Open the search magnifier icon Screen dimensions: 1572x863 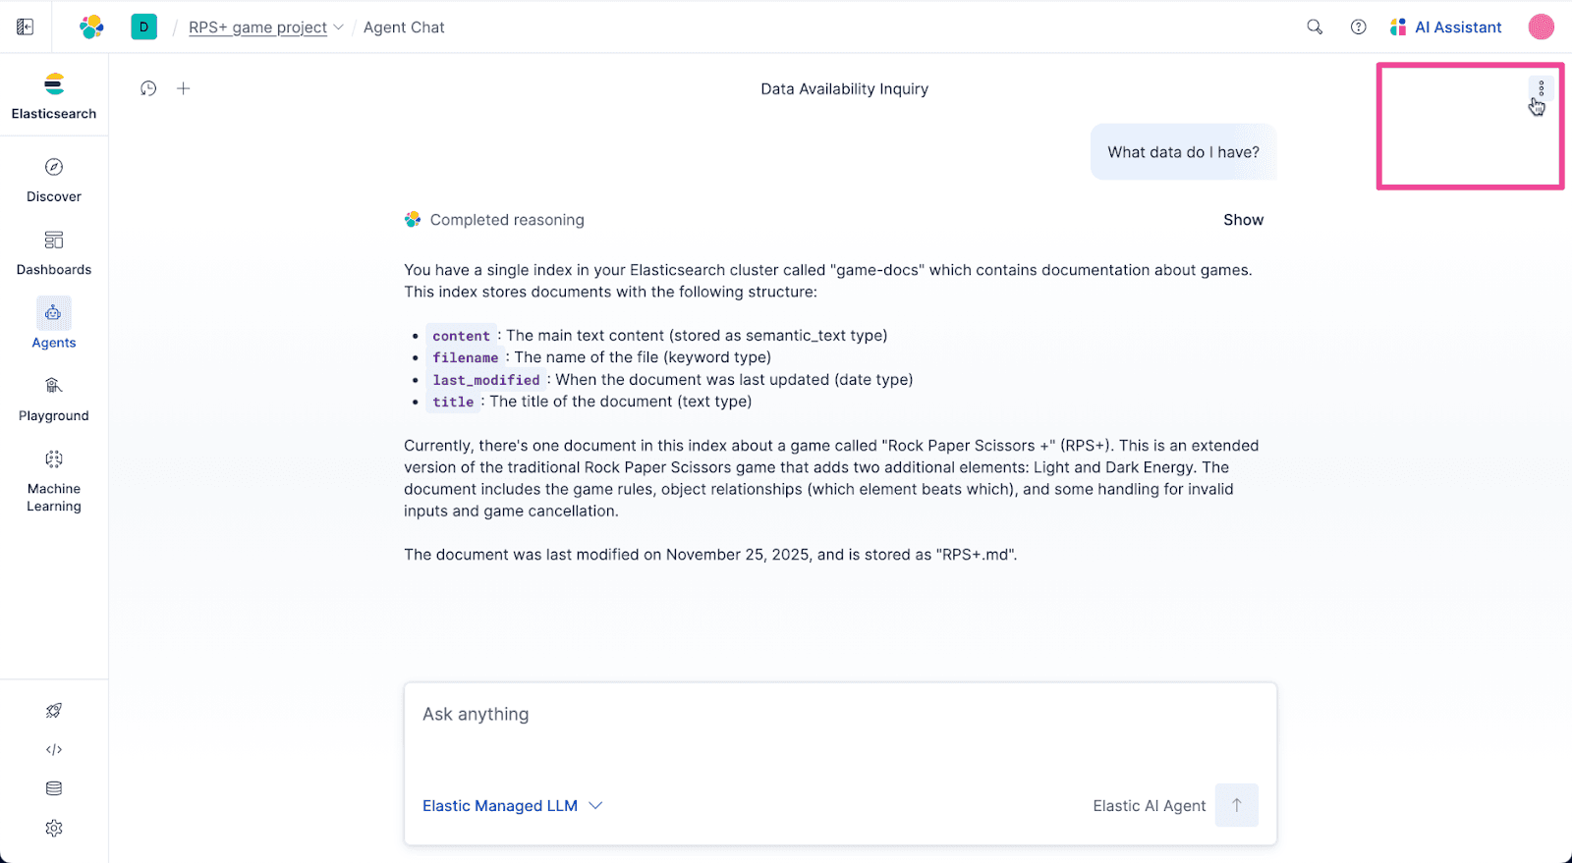1315,27
